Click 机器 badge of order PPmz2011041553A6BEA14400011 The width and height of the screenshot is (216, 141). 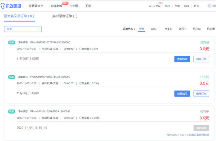(12, 111)
